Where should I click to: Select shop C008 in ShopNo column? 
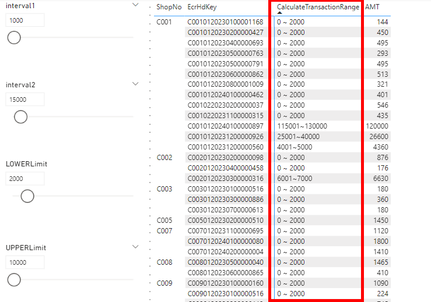[164, 262]
